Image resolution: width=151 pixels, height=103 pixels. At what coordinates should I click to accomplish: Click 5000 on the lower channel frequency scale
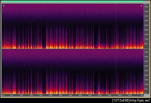tap(146, 89)
